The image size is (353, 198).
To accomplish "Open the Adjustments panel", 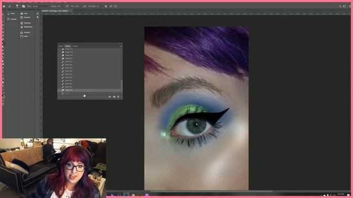I will pos(26,27).
